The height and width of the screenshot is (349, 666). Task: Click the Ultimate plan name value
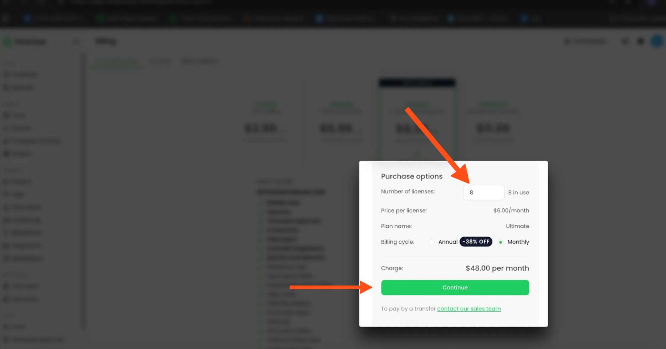click(x=517, y=226)
